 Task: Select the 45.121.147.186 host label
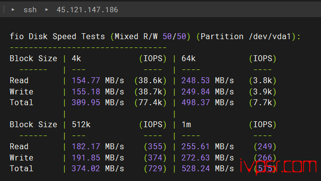[87, 10]
